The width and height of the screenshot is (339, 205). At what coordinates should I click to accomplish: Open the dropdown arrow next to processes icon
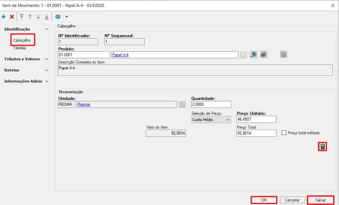(67, 17)
